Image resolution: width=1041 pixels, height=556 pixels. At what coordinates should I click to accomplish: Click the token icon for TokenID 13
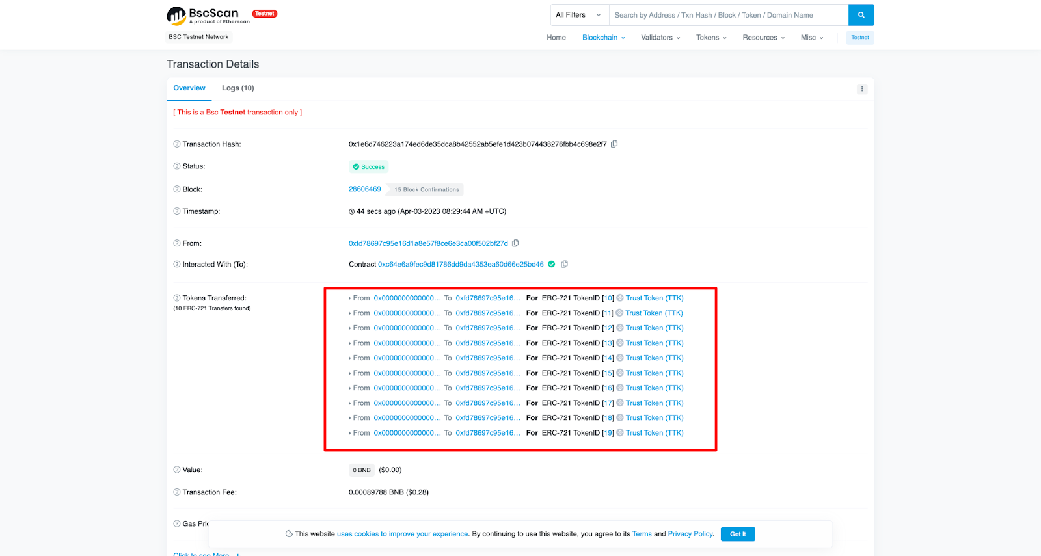(x=620, y=343)
